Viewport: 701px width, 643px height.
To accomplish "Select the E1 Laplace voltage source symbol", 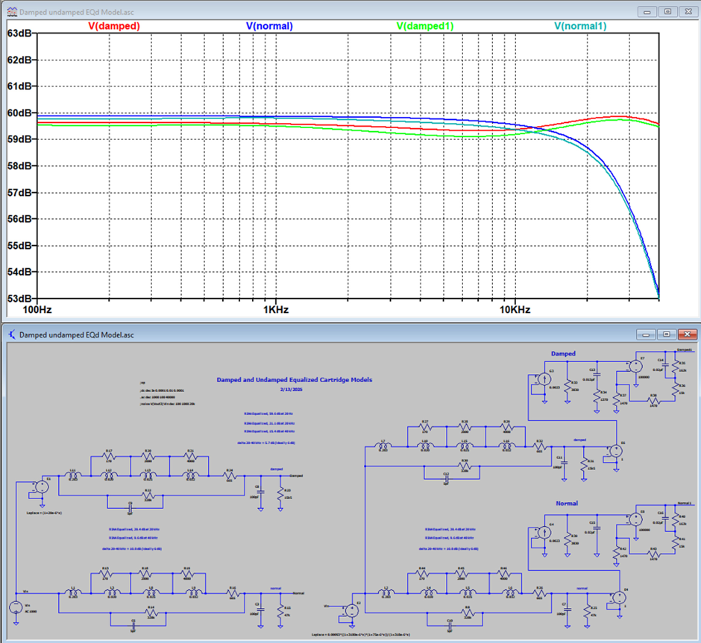I will [42, 487].
